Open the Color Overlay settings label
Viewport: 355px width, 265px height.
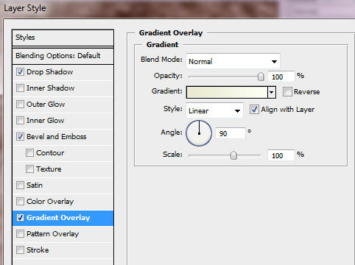(50, 202)
